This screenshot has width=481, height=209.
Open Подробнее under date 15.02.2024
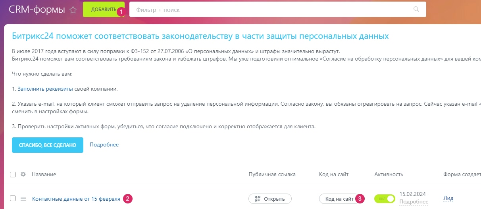point(414,202)
